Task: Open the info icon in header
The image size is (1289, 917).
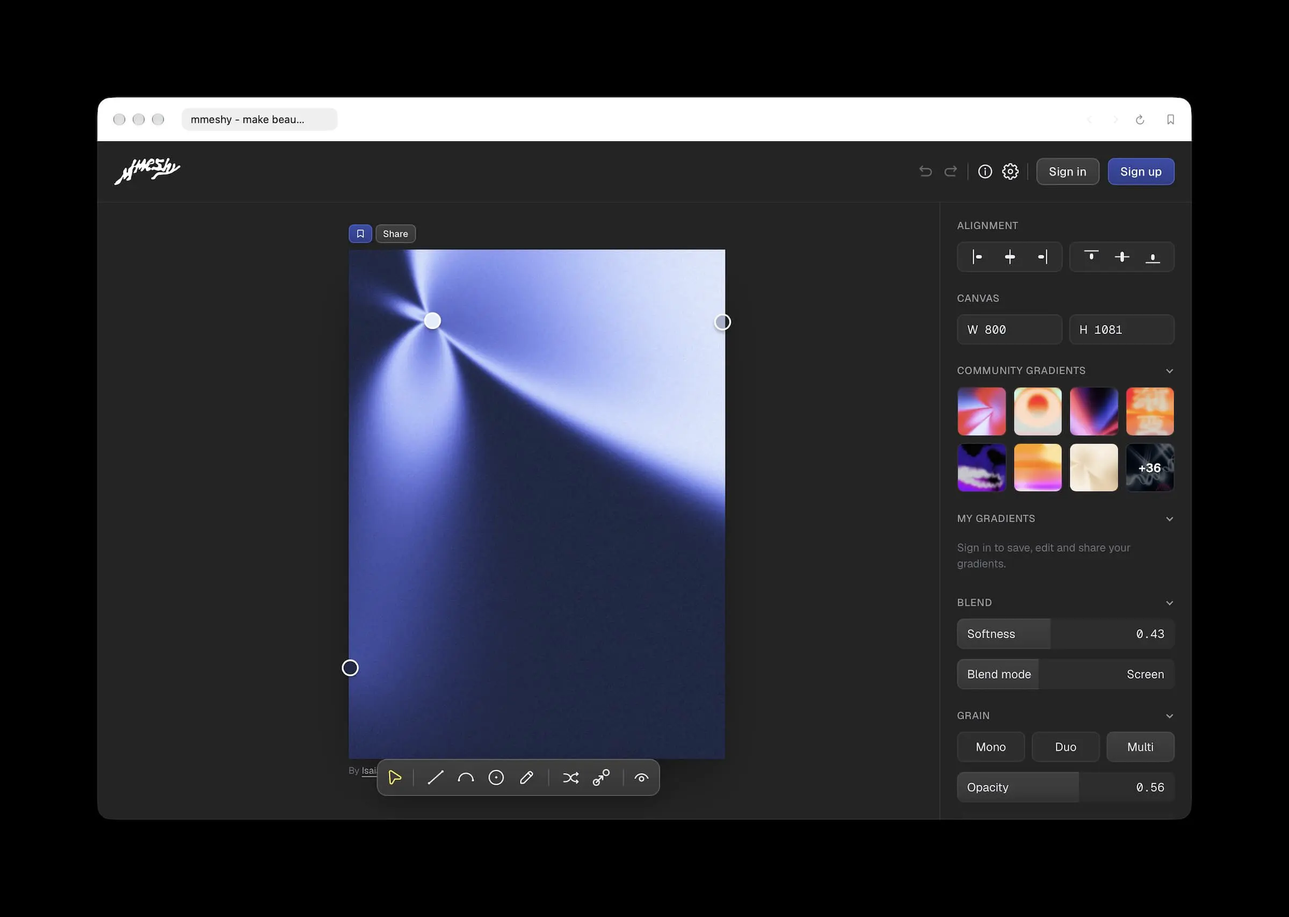Action: 985,172
